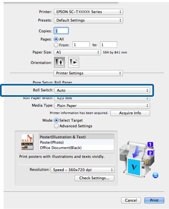Click the blue refresh icon beside printer image
The width and height of the screenshot is (169, 209).
pos(155,175)
